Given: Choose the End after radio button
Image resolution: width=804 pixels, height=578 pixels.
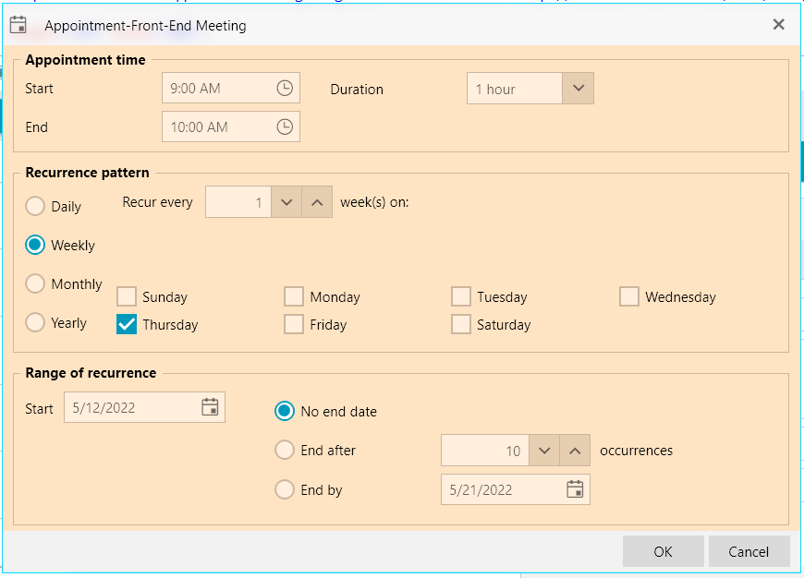Looking at the screenshot, I should click(285, 451).
